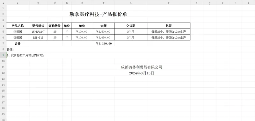Click the 交货期 header cell
This screenshot has height=121, width=255.
point(131,26)
